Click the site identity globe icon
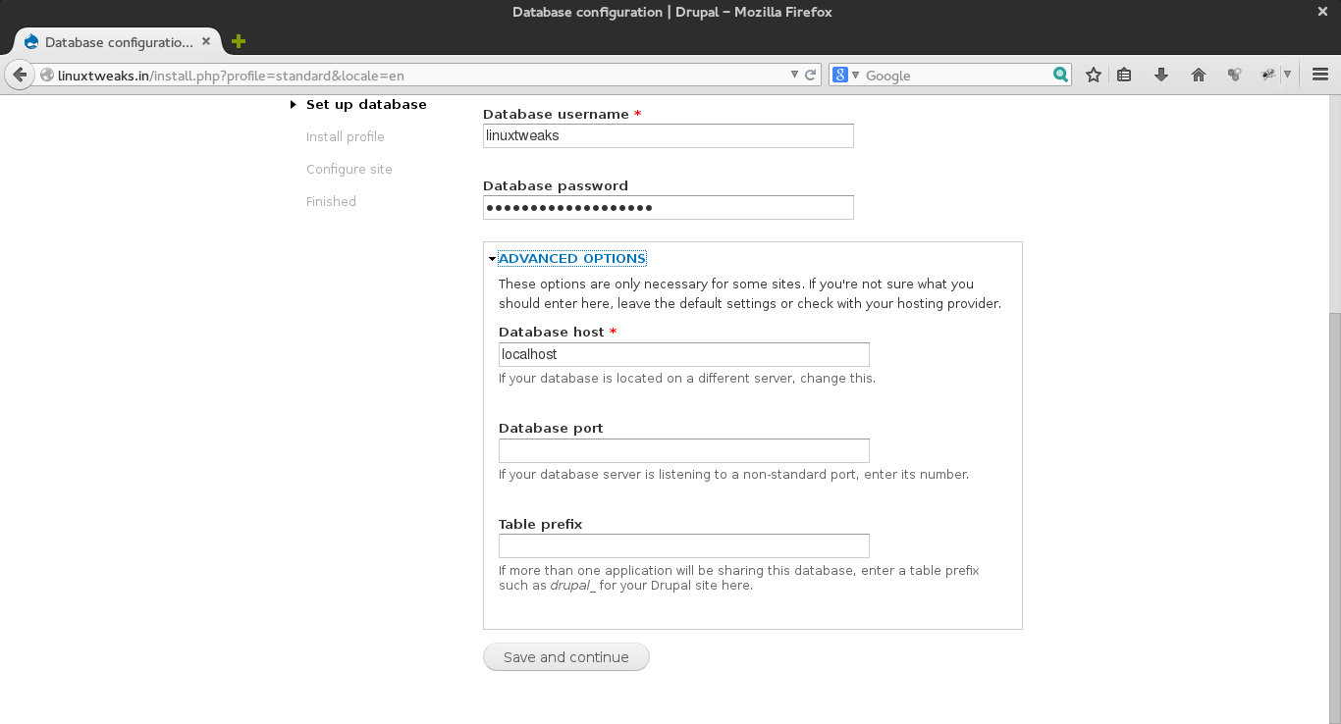Image resolution: width=1341 pixels, height=724 pixels. pos(46,75)
